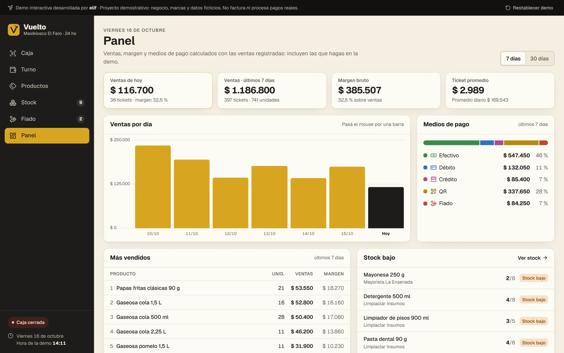Follow the Ver stock link
Viewport: 564px width, 353px height.
(x=532, y=258)
